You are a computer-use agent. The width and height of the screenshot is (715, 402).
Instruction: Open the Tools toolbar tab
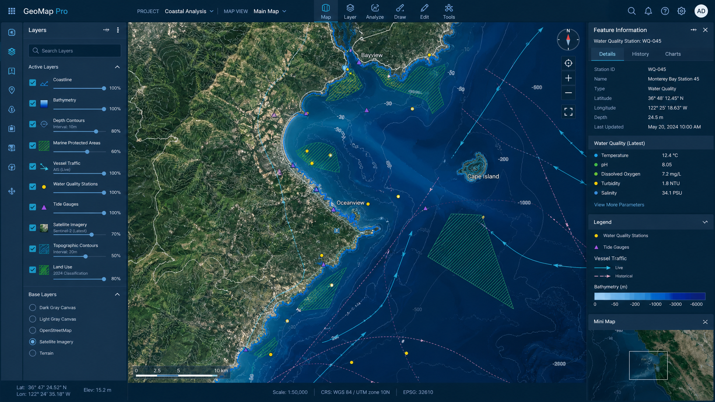pos(449,12)
